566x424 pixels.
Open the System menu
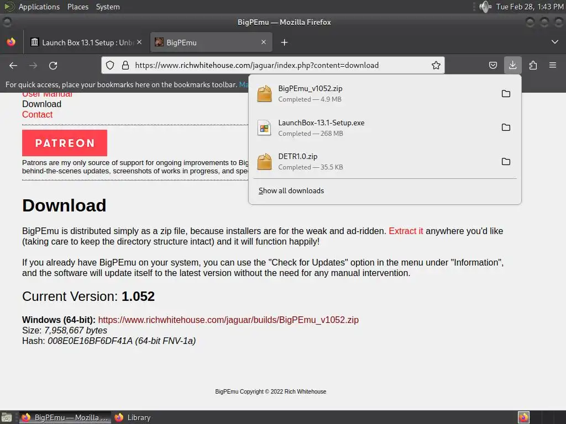(x=108, y=7)
